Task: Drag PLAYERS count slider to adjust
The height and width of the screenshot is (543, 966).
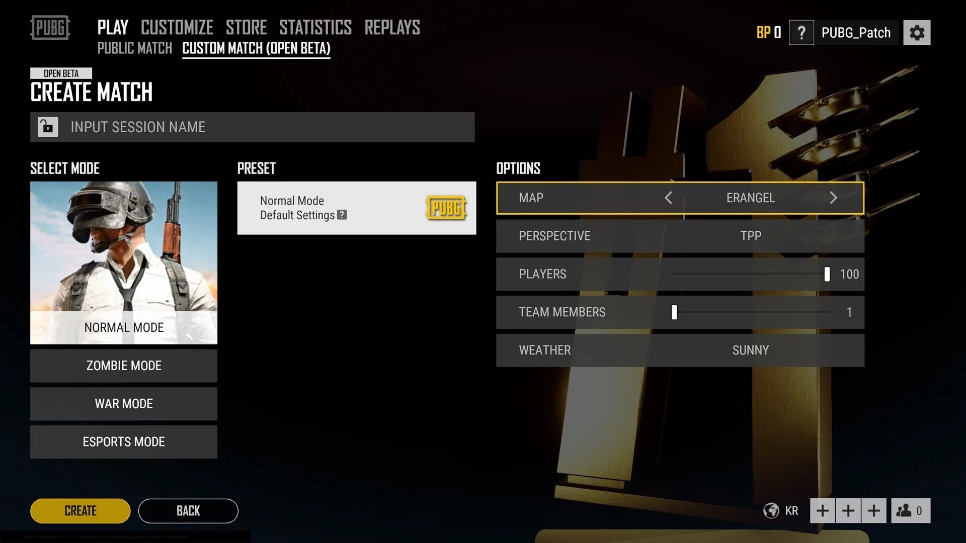Action: click(827, 274)
